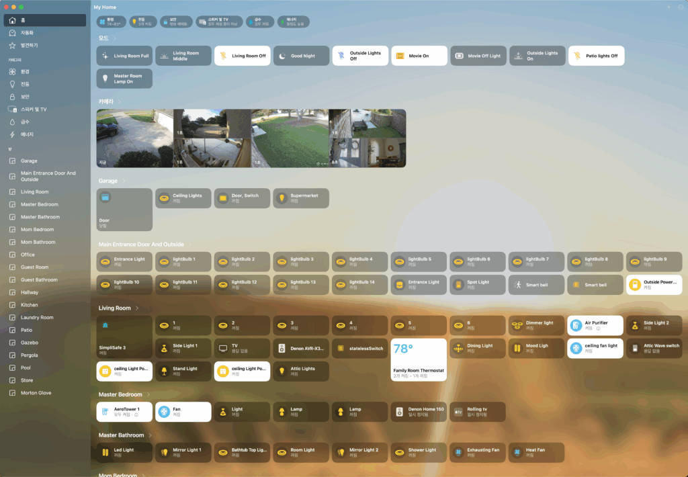Open the circled more-options icon at top right
Image resolution: width=688 pixels, height=477 pixels.
pyautogui.click(x=681, y=7)
